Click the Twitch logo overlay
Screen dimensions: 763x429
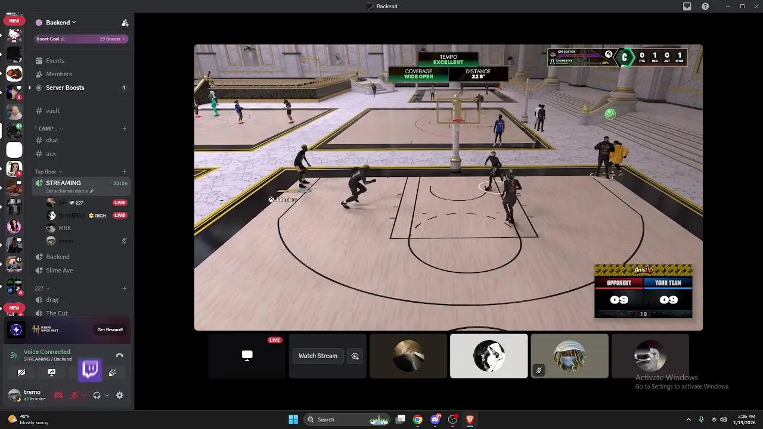coord(90,369)
